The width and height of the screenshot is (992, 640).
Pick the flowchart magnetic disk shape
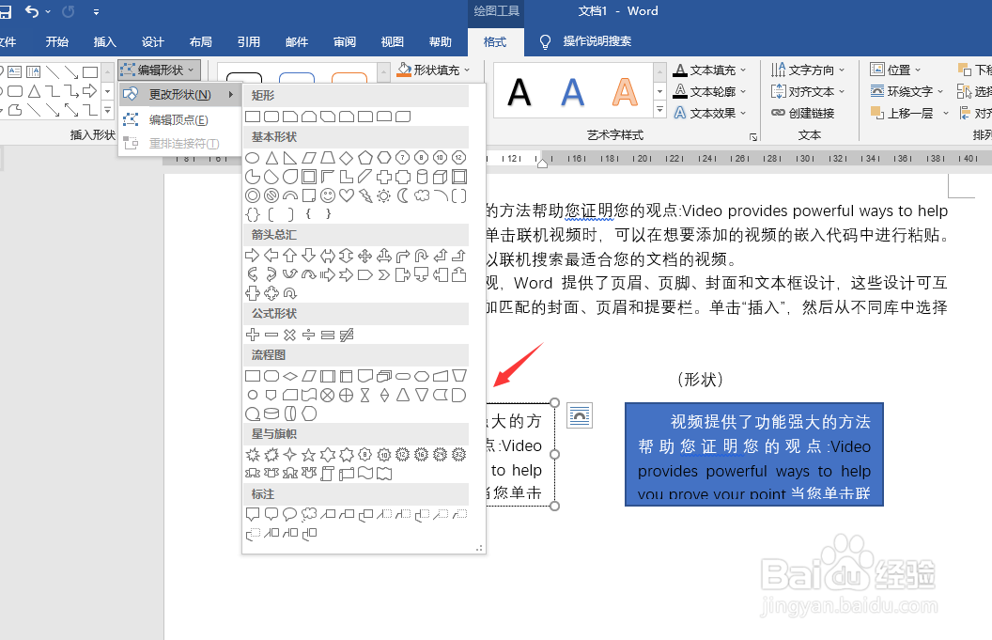271,414
